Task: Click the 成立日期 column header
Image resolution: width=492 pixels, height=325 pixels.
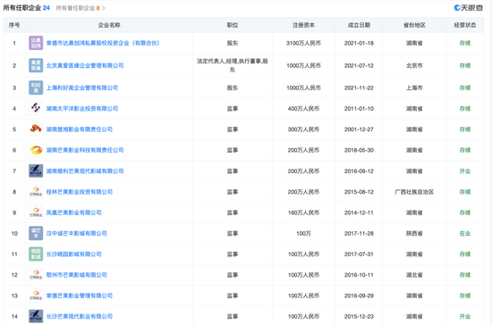Action: point(359,25)
